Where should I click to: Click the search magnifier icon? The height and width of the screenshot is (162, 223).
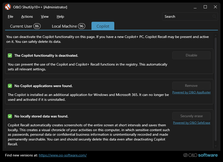214,17
